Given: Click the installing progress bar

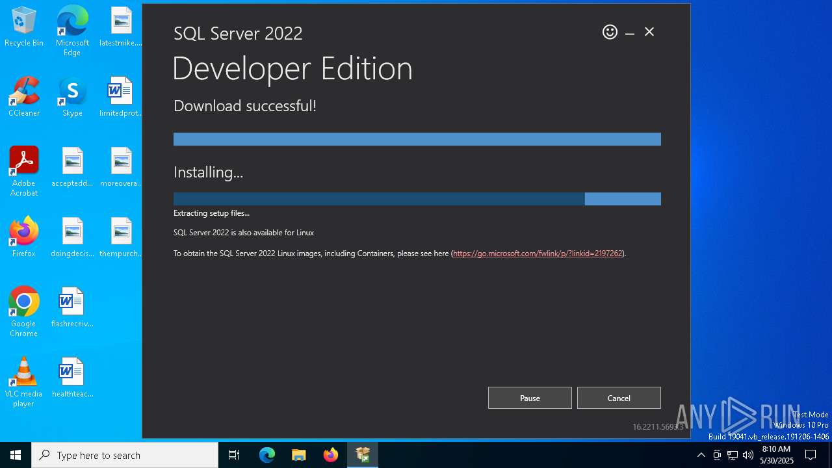Looking at the screenshot, I should 417,199.
